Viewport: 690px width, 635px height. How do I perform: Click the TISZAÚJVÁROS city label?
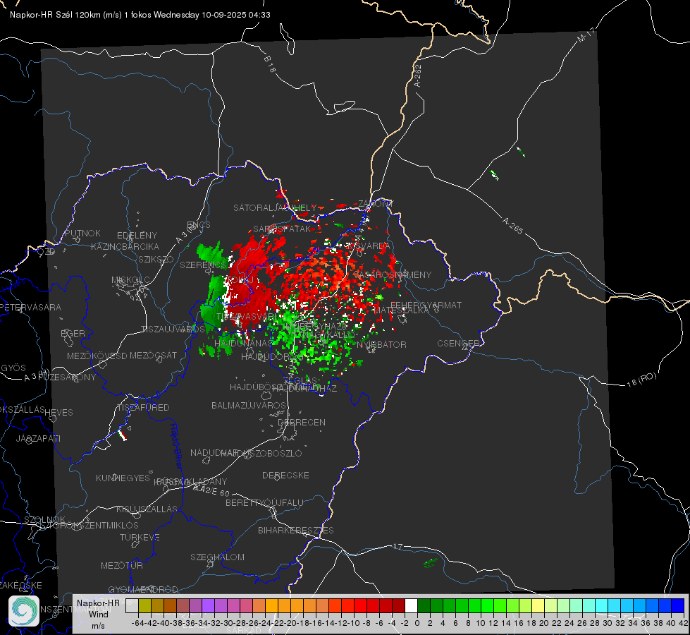click(x=173, y=329)
